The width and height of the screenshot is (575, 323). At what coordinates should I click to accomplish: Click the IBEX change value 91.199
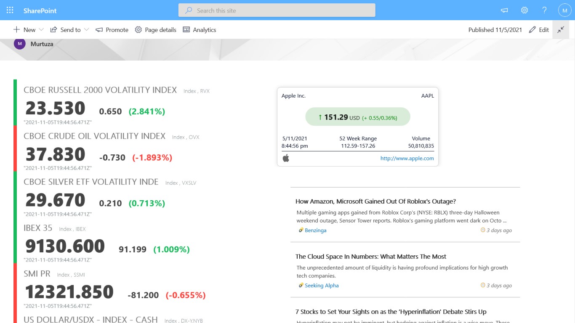pos(133,249)
